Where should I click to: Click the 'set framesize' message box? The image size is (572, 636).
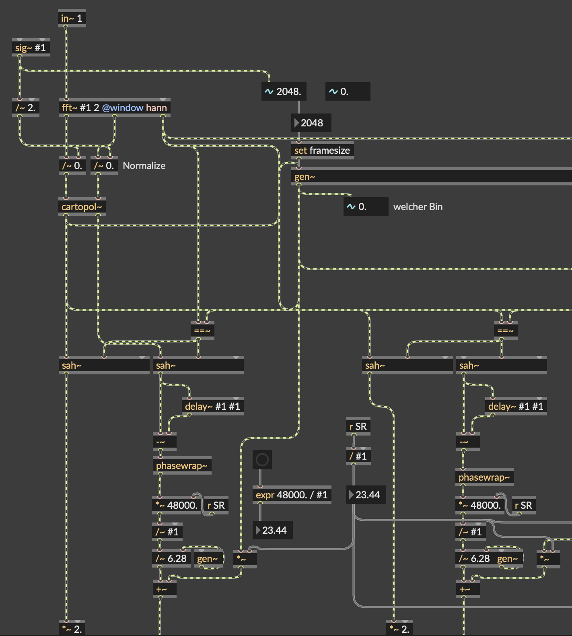click(x=322, y=151)
